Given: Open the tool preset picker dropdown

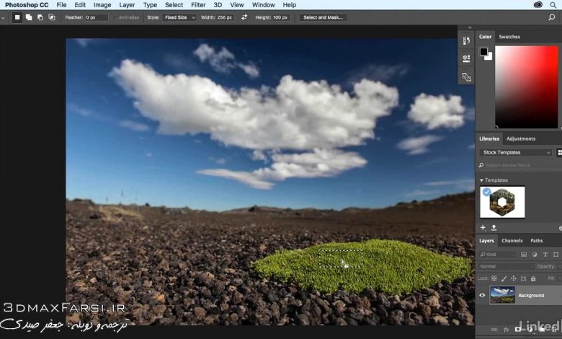Looking at the screenshot, I should 3,17.
